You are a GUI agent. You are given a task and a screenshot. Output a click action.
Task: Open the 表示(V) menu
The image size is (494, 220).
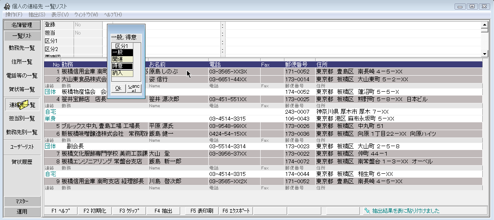coord(60,15)
